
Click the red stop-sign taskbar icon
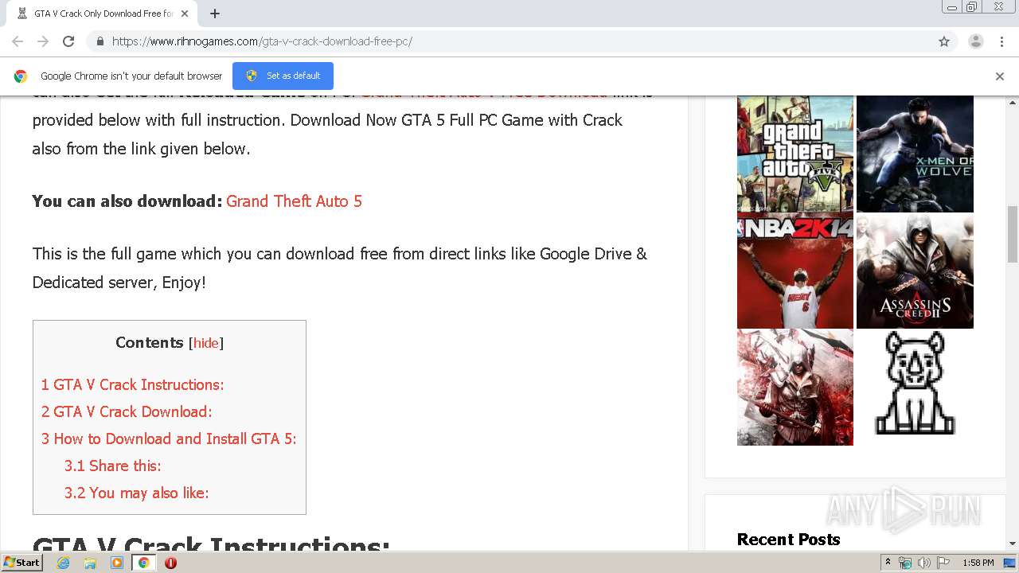pyautogui.click(x=170, y=563)
